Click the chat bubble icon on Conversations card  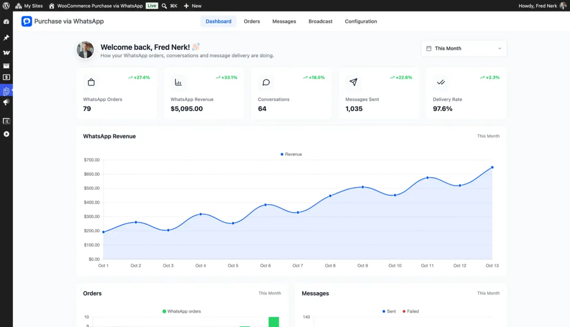coord(266,82)
